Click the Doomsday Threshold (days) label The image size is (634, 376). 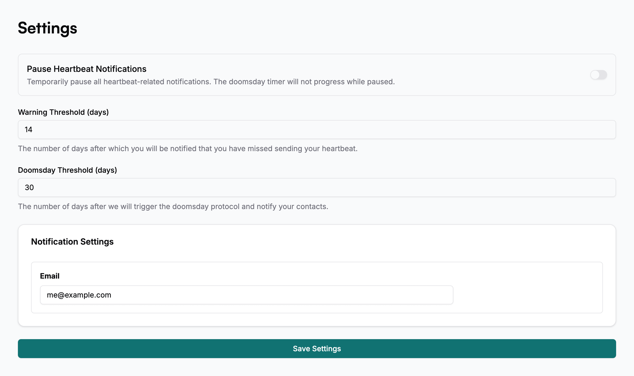pyautogui.click(x=67, y=170)
